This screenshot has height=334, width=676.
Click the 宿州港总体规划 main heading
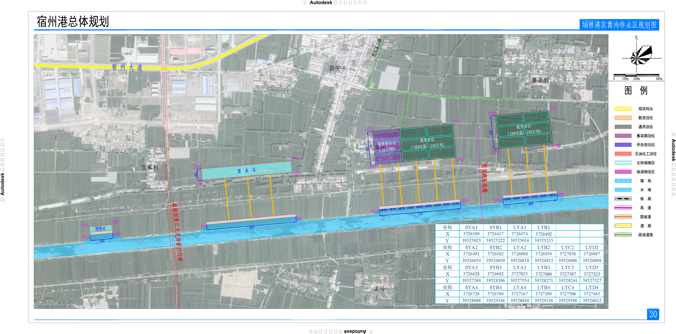pyautogui.click(x=73, y=22)
